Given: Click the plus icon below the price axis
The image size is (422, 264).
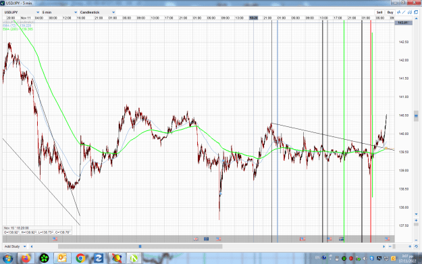Looking at the screenshot, I should [416, 220].
